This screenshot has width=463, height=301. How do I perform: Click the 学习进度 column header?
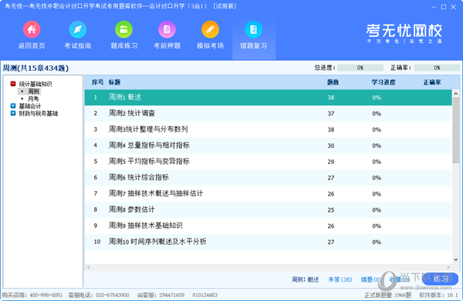coord(384,82)
